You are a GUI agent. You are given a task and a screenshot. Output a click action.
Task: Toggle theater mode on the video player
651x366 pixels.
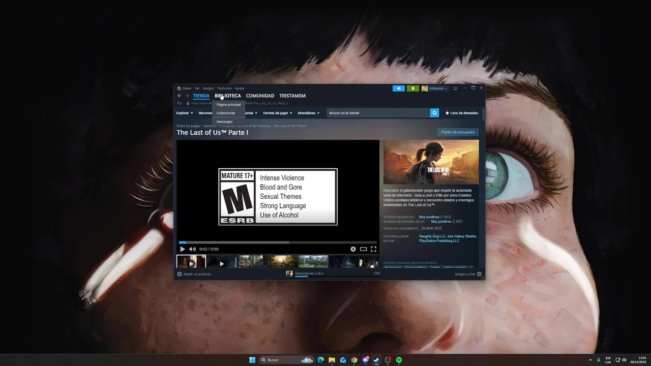pyautogui.click(x=363, y=249)
